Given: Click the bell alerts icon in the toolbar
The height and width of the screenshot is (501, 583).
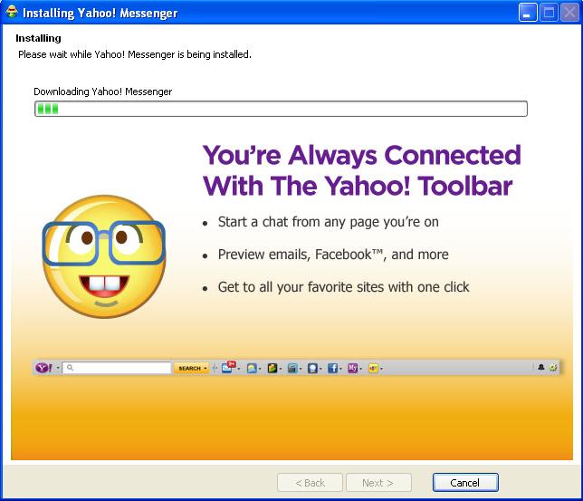Looking at the screenshot, I should [x=541, y=368].
